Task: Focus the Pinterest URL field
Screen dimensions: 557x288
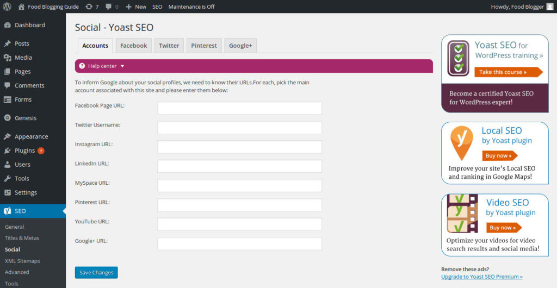Action: (240, 205)
